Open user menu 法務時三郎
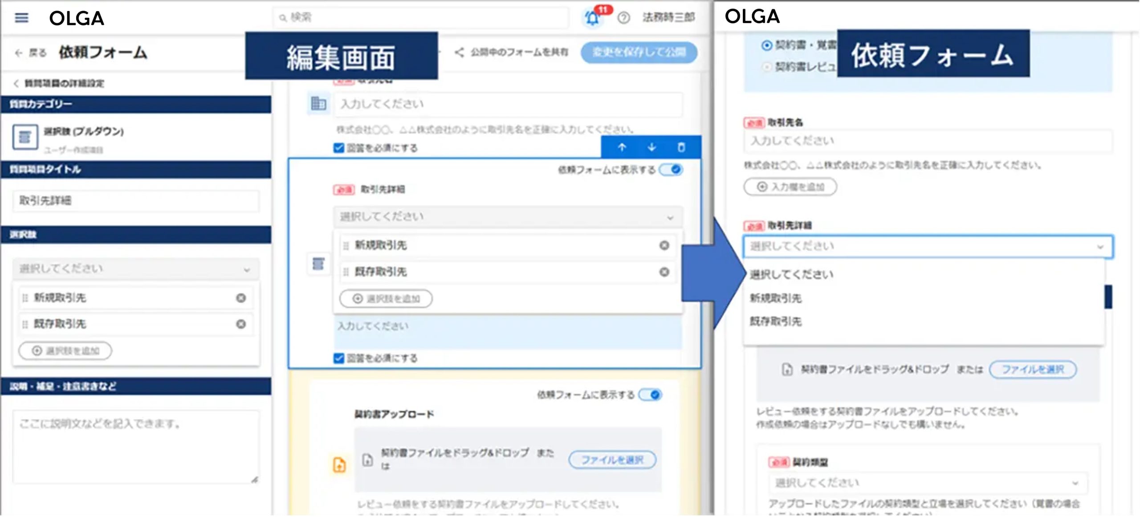The height and width of the screenshot is (517, 1140). (668, 18)
